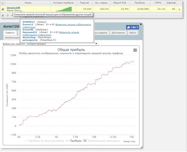The height and width of the screenshot is (152, 187).
Task: Open the chart hamburger menu
Action: click(135, 50)
